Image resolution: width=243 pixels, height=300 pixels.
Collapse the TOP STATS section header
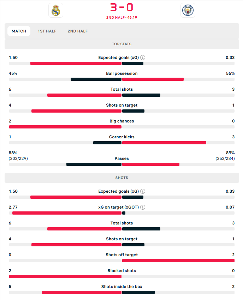pyautogui.click(x=121, y=44)
